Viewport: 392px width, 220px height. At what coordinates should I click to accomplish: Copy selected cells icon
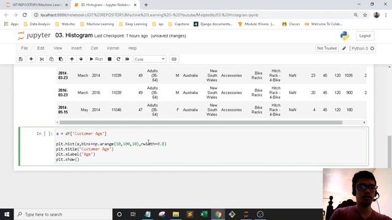(x=51, y=59)
